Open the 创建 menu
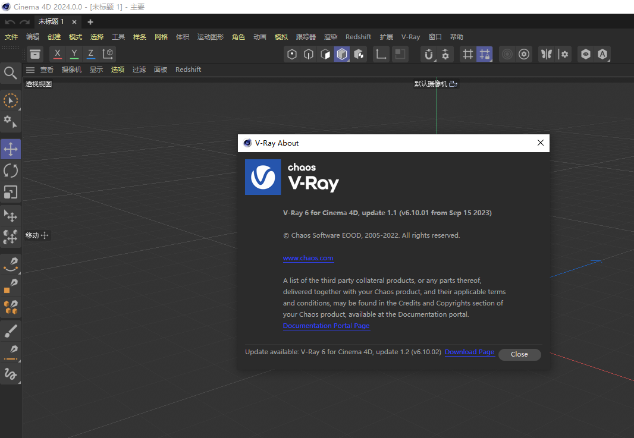The image size is (634, 438). pos(54,37)
